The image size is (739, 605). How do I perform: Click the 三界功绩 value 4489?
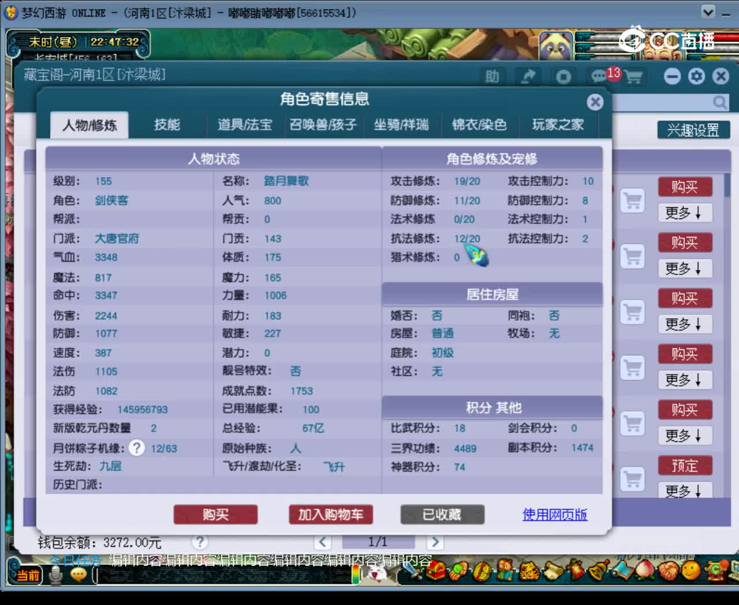click(465, 449)
